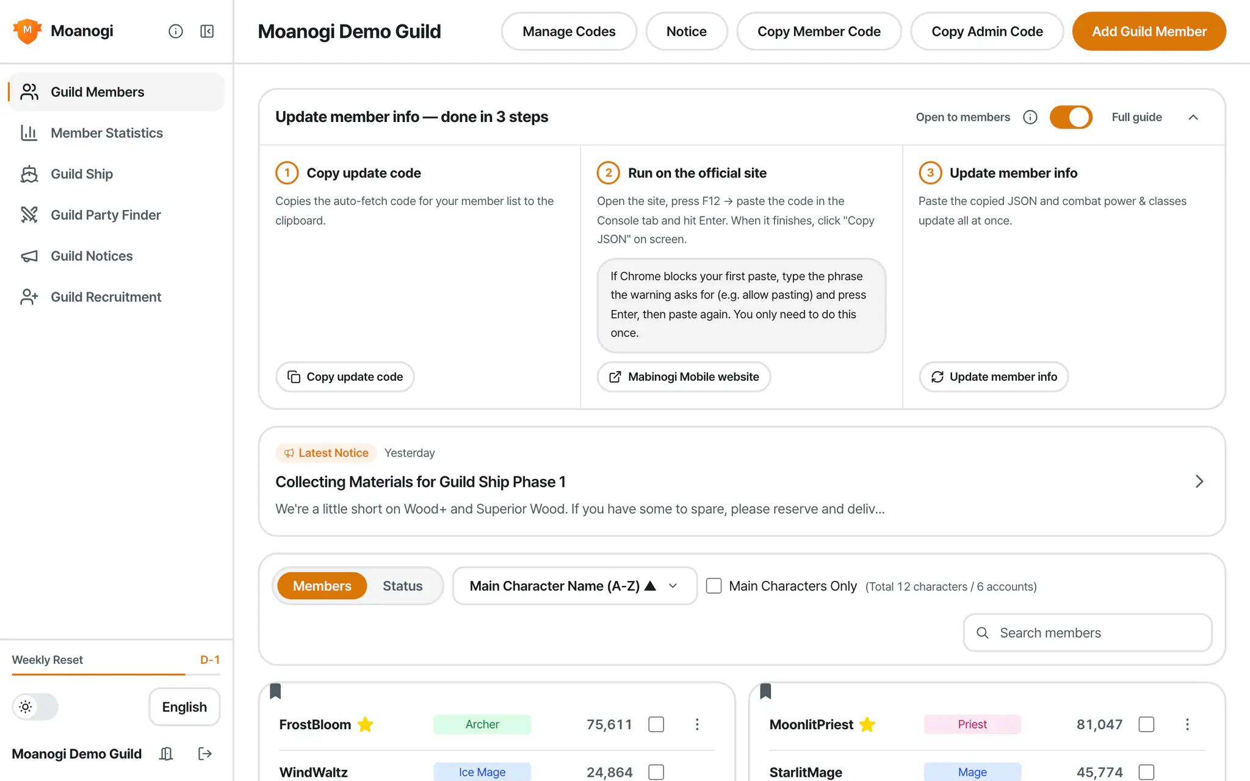Image resolution: width=1250 pixels, height=781 pixels.
Task: Switch to the Members tab
Action: (322, 586)
